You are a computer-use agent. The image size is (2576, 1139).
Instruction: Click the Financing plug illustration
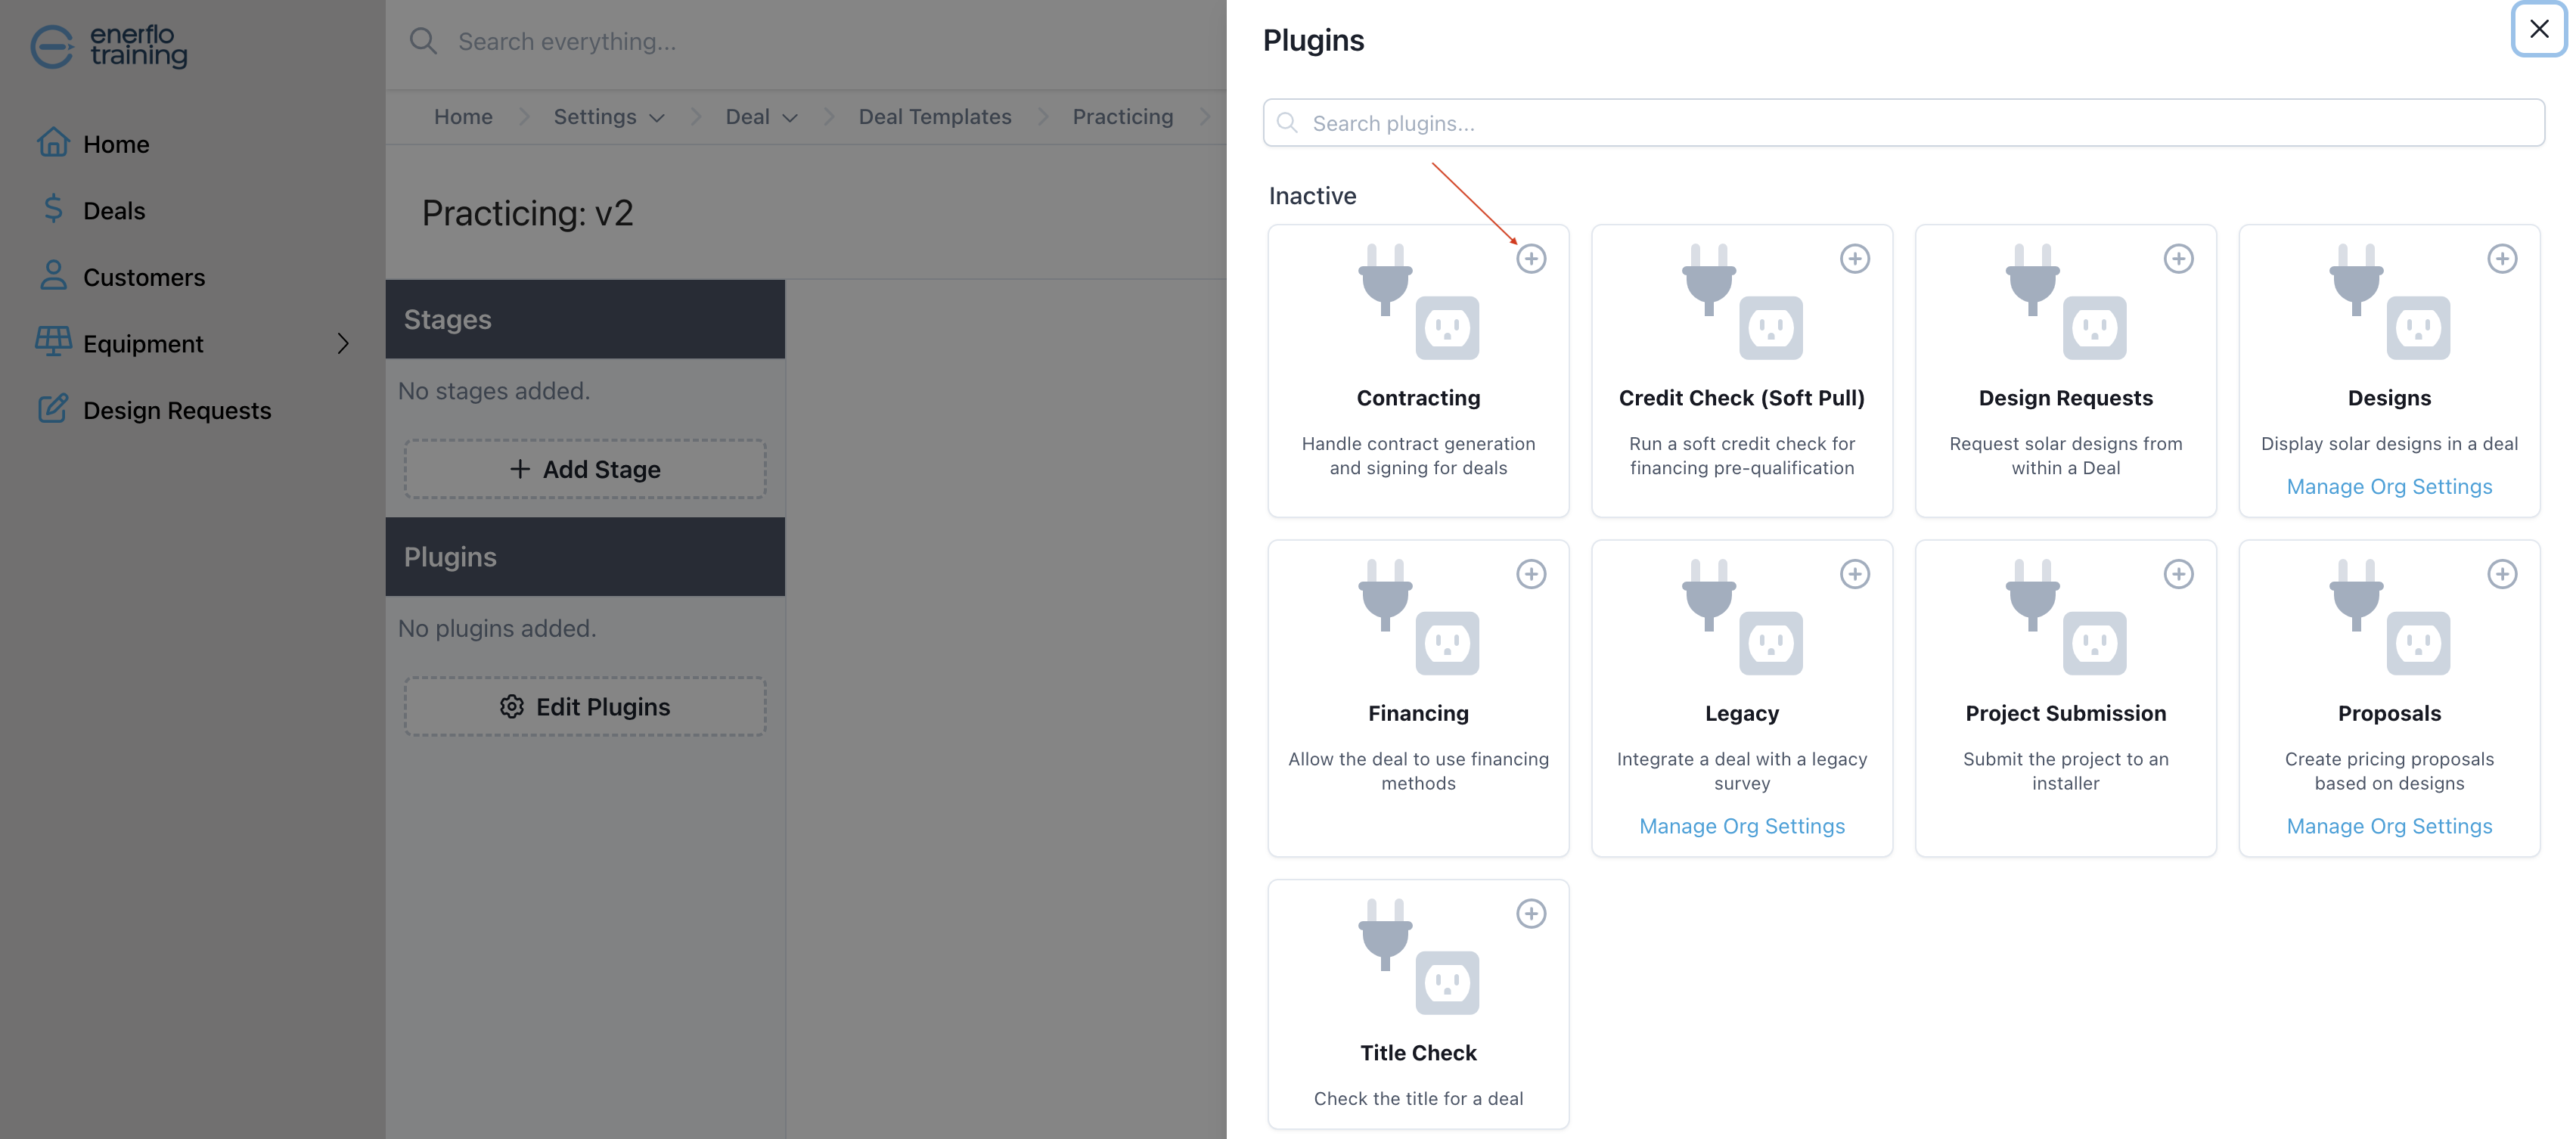pos(1419,617)
